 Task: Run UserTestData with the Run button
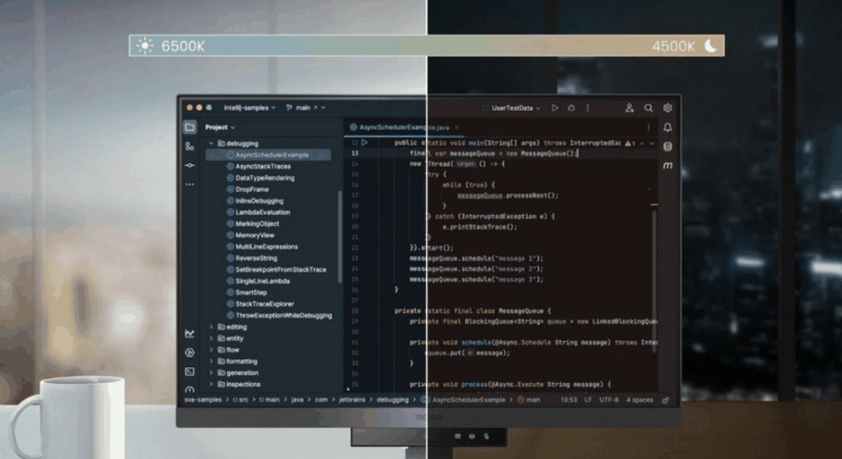coord(555,108)
